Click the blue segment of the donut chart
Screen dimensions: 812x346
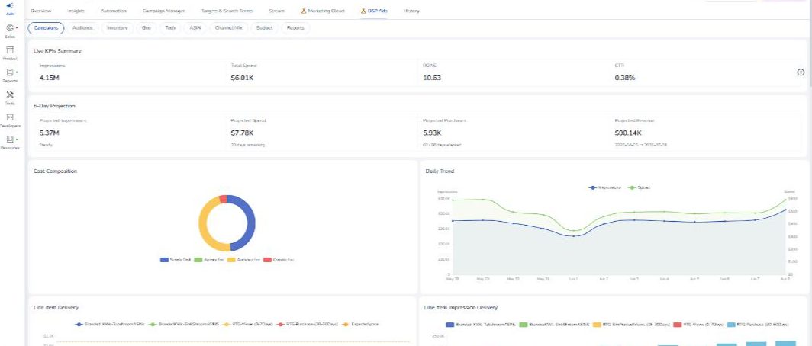click(250, 223)
